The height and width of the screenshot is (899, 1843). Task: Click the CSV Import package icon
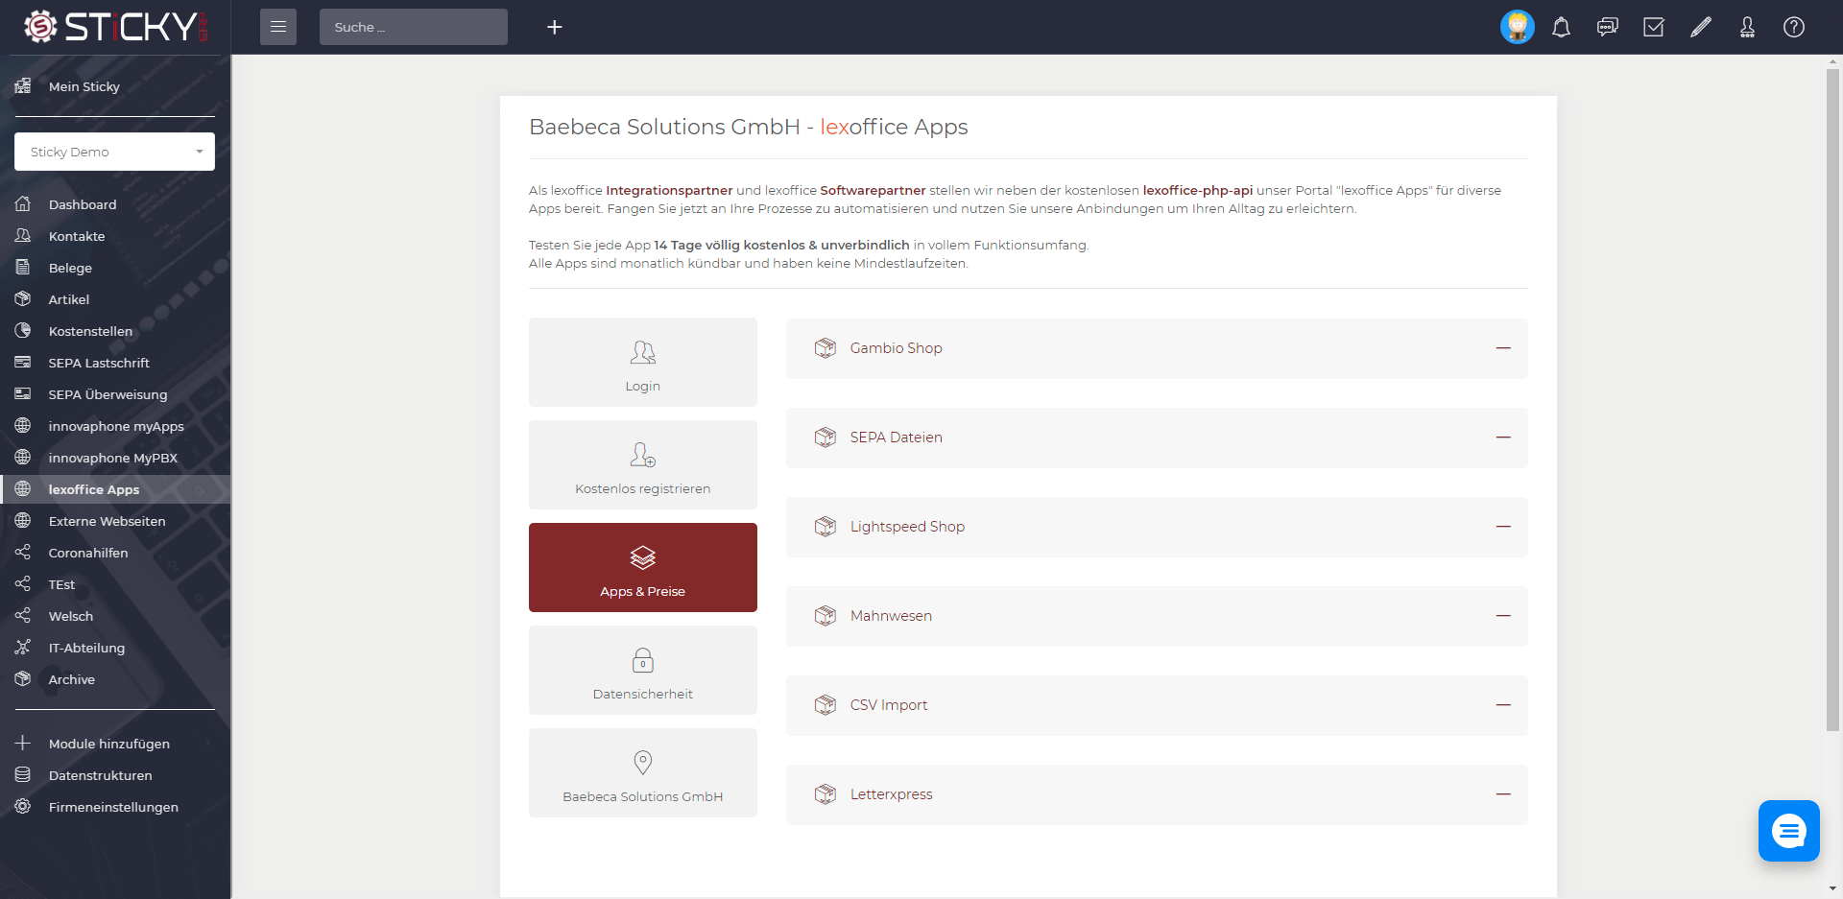coord(826,705)
